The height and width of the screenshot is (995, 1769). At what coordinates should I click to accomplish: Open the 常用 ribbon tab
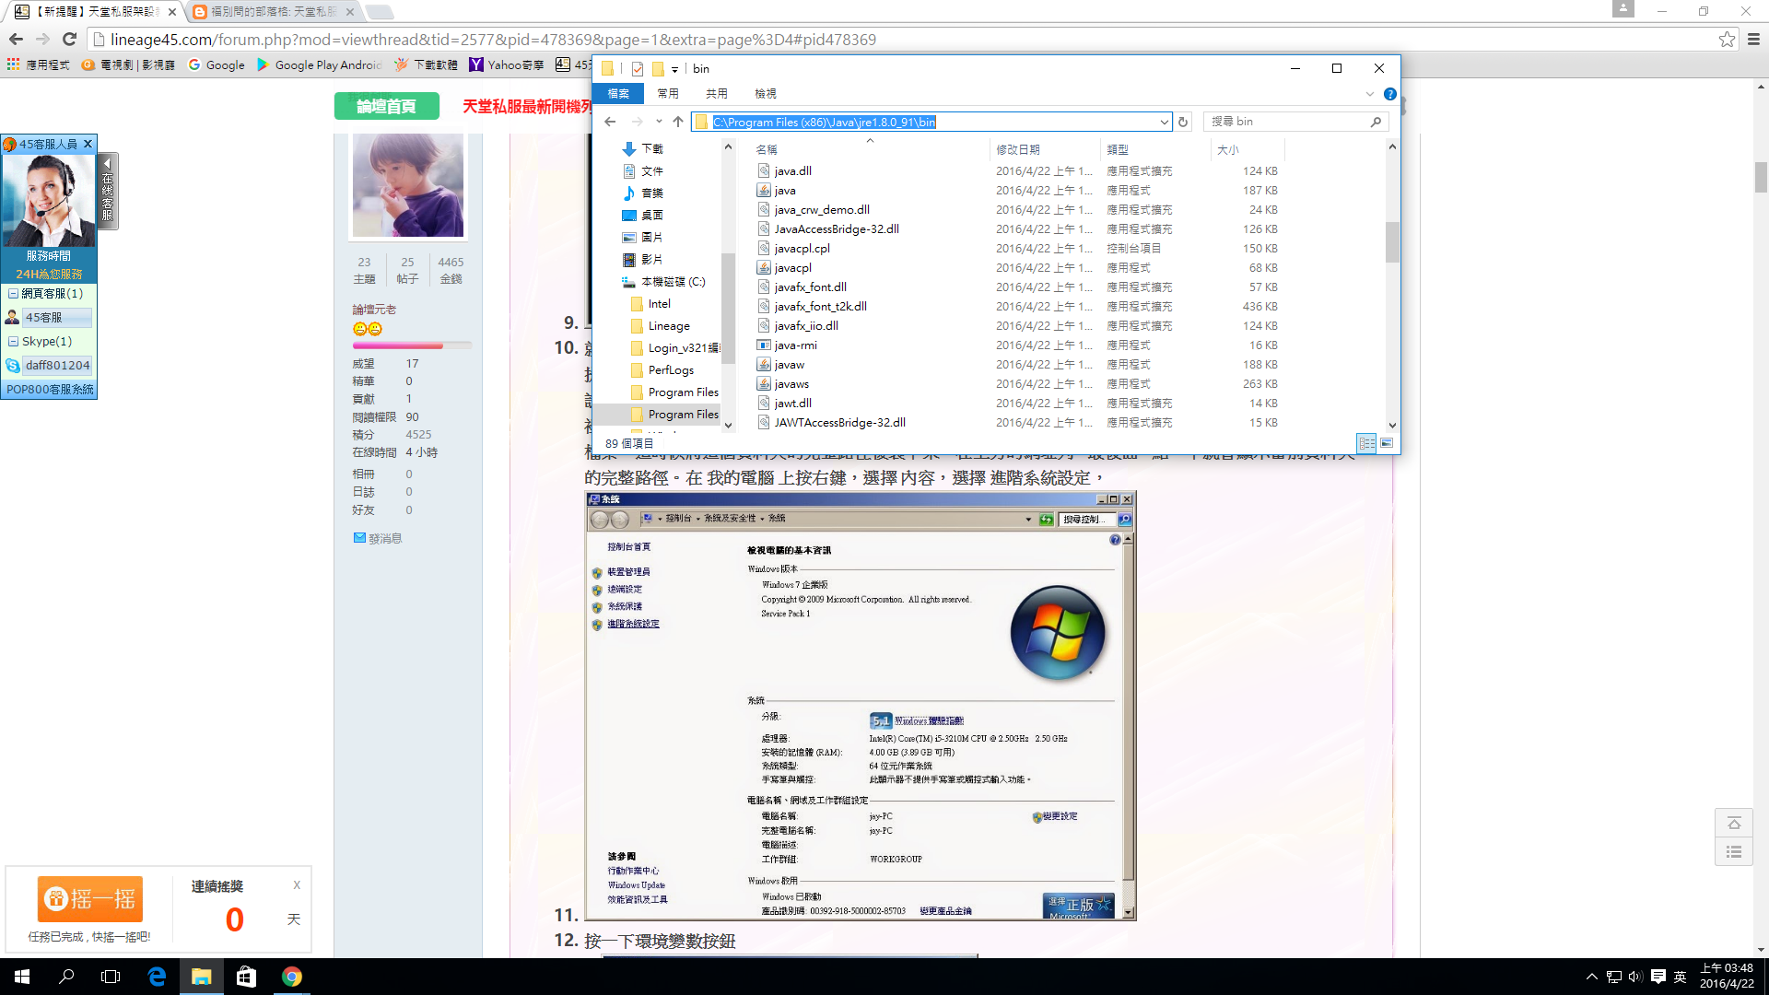pos(668,94)
